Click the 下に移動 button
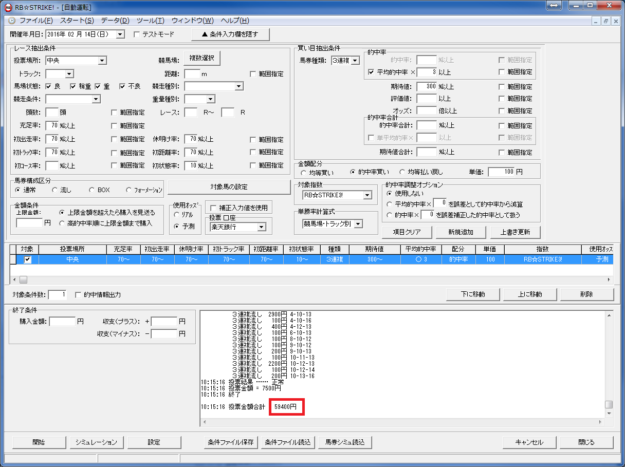 473,294
